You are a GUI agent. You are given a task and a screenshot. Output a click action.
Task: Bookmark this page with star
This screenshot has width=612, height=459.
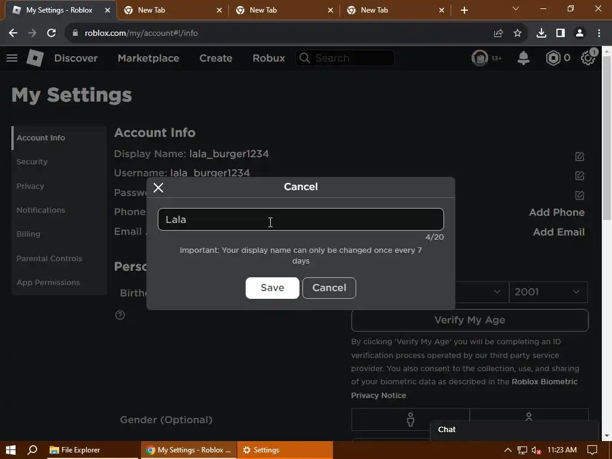coord(518,33)
